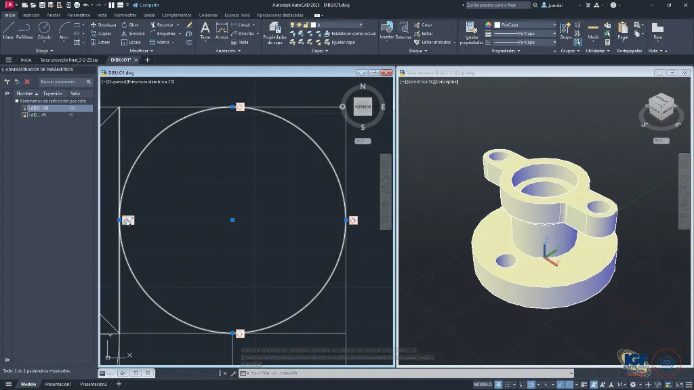Expand the Bloque panel dropdown

pyautogui.click(x=417, y=51)
